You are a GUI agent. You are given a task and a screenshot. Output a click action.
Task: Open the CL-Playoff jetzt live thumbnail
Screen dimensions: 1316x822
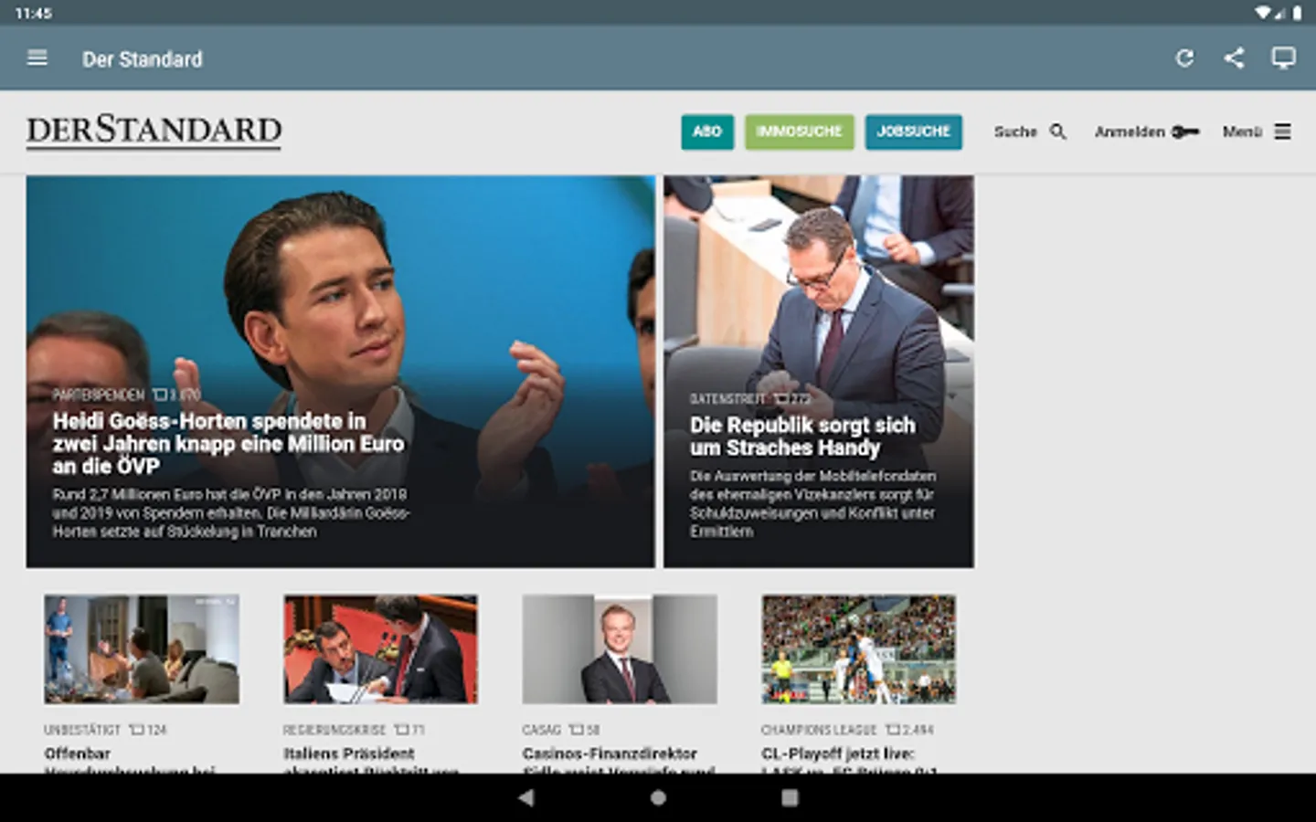pos(859,649)
